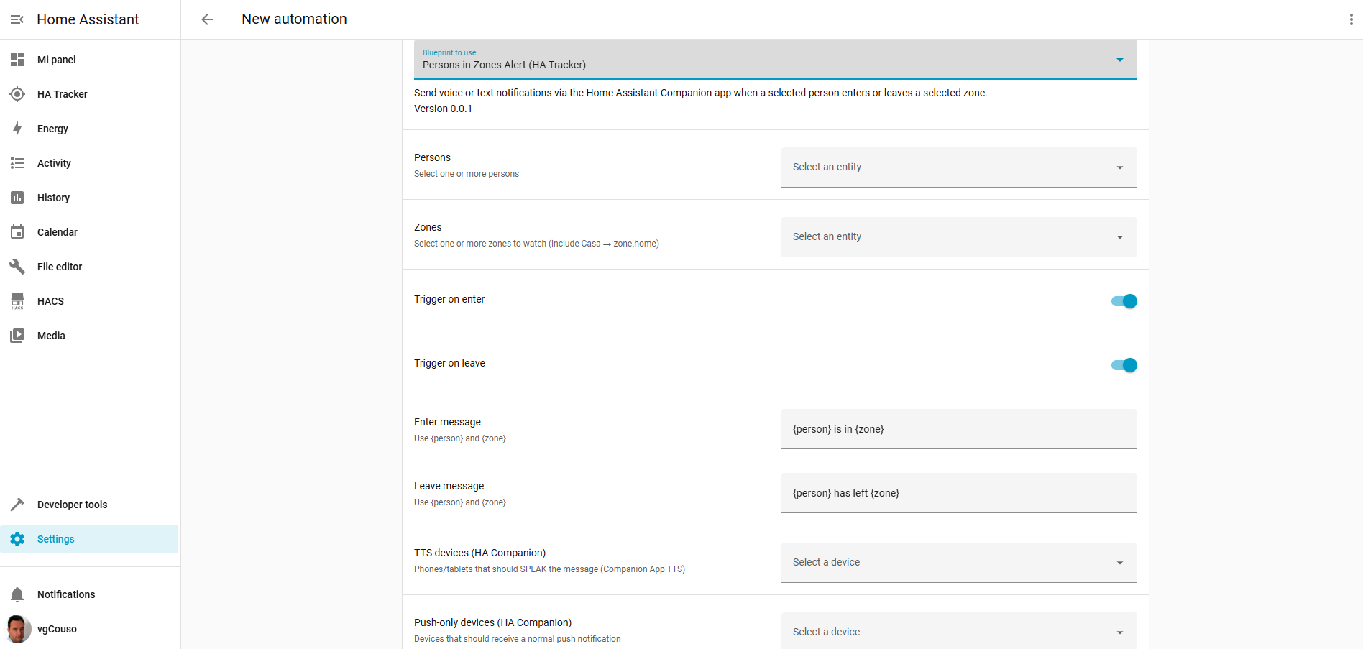Open Media from the sidebar
This screenshot has height=649, width=1363.
click(x=90, y=336)
